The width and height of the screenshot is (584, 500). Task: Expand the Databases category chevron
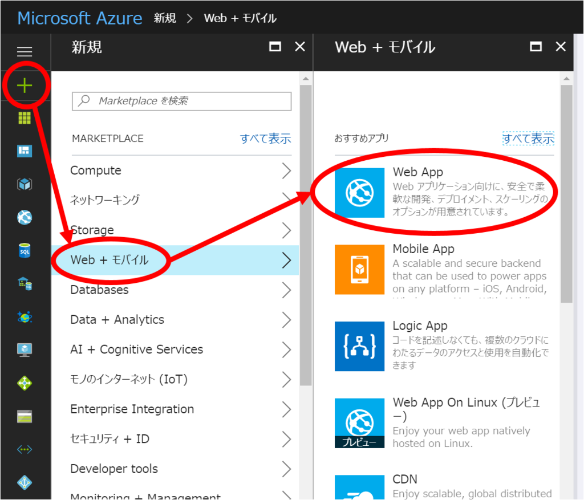pos(286,290)
